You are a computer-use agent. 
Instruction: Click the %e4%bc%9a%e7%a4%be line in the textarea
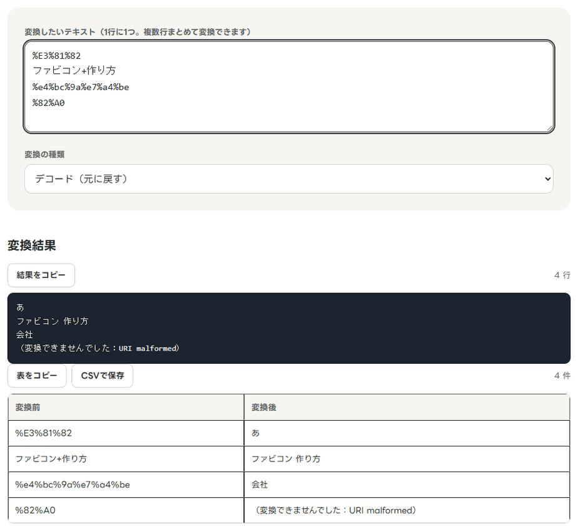pyautogui.click(x=80, y=88)
